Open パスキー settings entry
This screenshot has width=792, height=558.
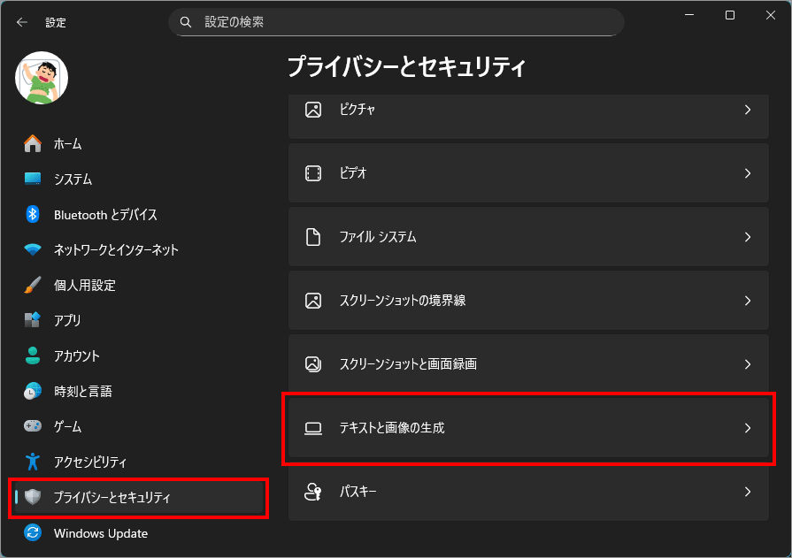(x=528, y=492)
